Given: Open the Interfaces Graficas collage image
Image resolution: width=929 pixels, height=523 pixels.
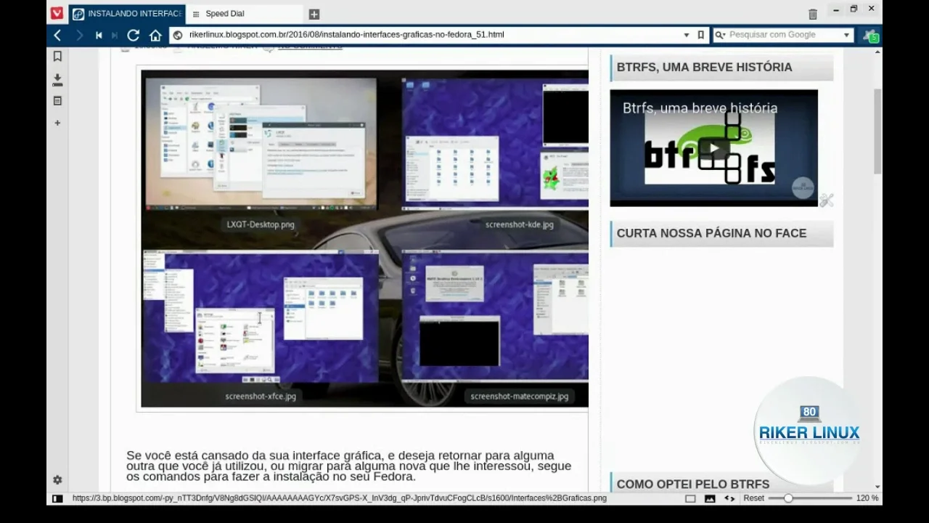Looking at the screenshot, I should click(364, 238).
